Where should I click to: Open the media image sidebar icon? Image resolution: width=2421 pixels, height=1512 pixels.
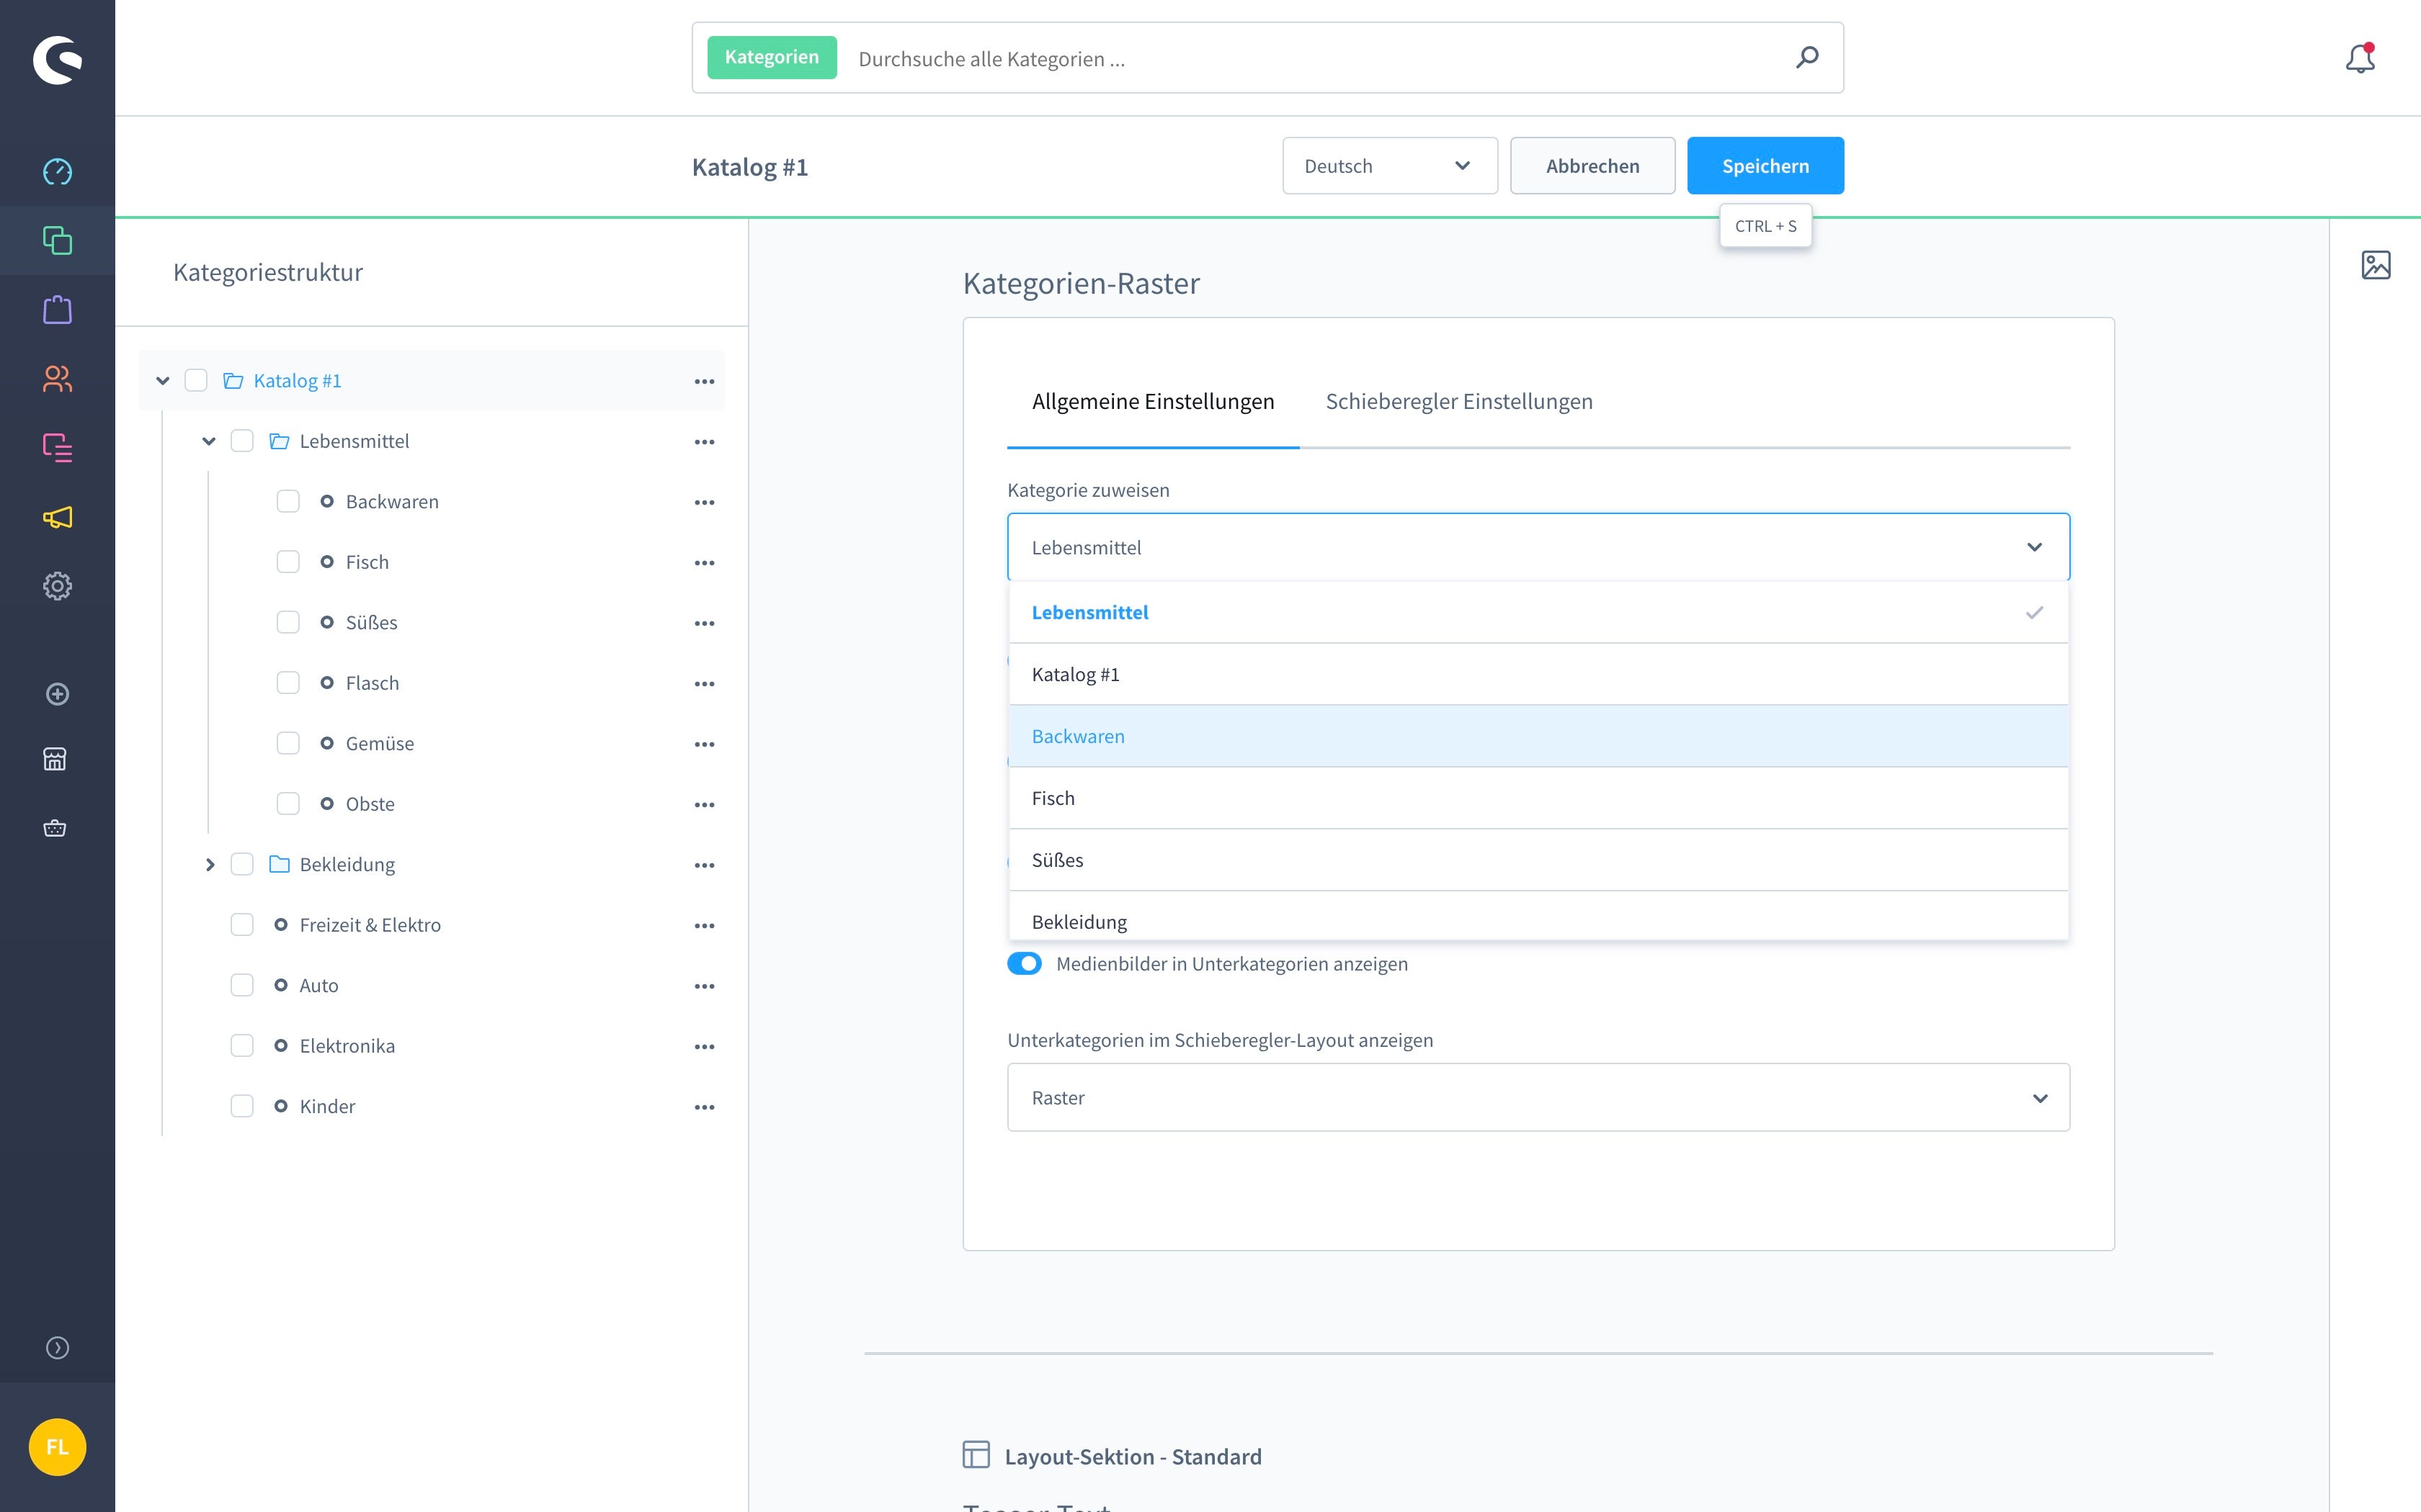(x=2376, y=265)
